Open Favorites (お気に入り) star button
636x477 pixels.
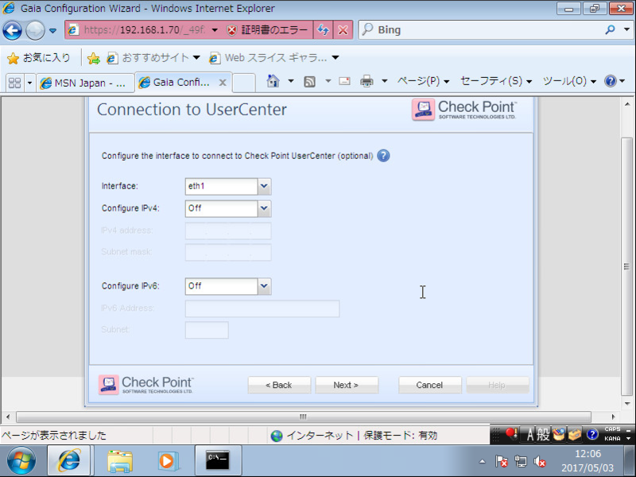pyautogui.click(x=39, y=58)
